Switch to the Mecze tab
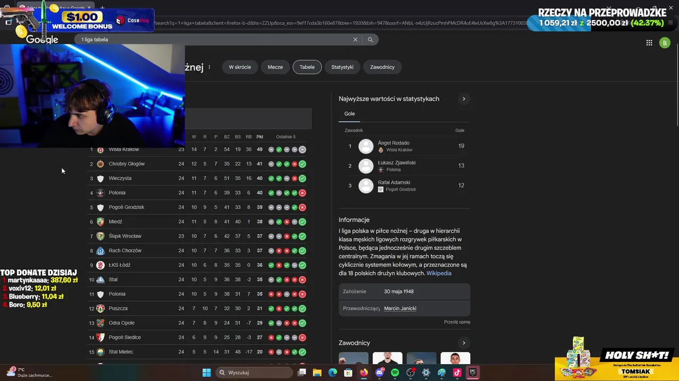Viewport: 679px width, 381px height. 275,67
